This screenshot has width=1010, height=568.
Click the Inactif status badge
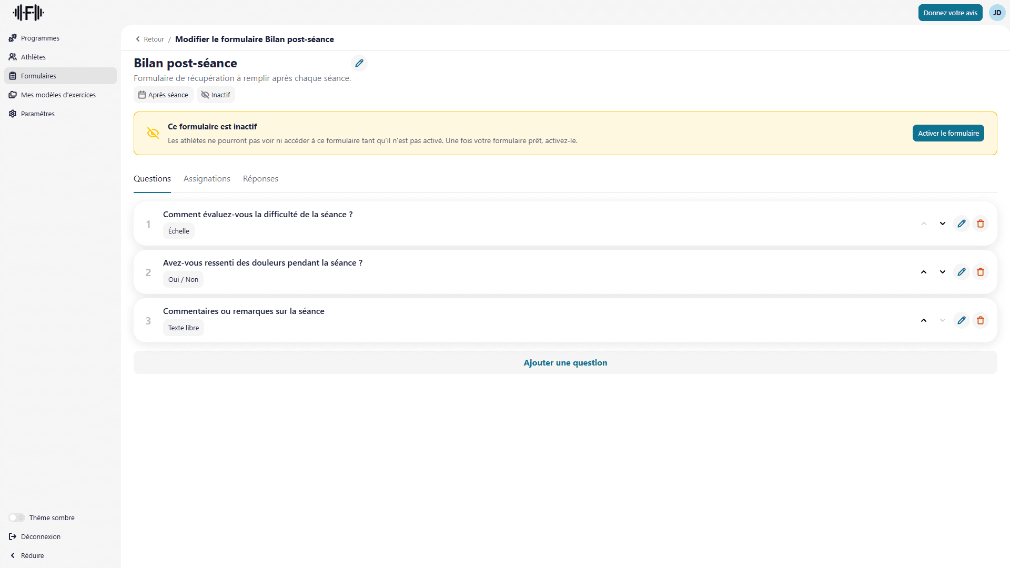(216, 95)
